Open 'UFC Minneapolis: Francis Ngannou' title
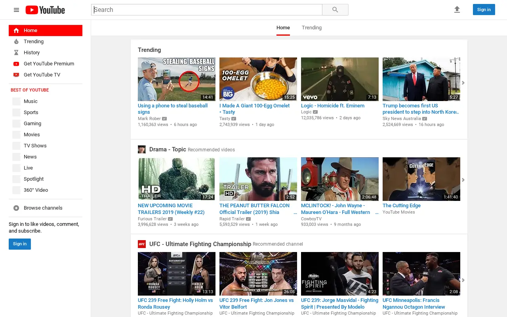 tap(414, 304)
